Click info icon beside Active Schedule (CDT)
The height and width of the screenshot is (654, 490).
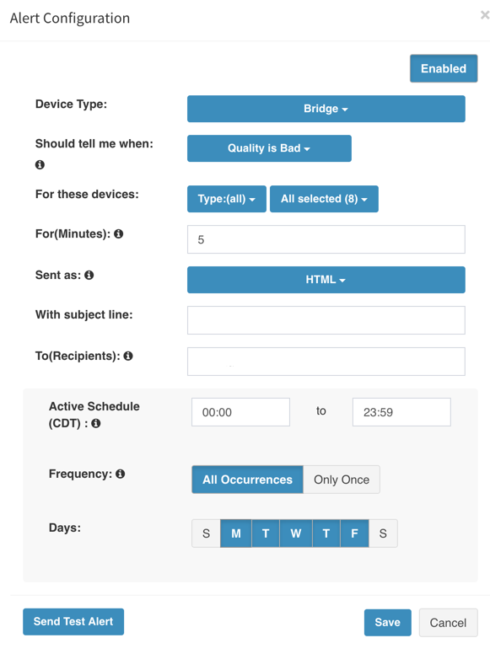(96, 423)
